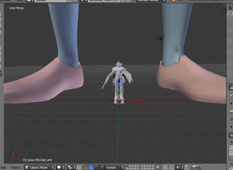
Task: Click the scene browse icon
Action: point(84,1)
